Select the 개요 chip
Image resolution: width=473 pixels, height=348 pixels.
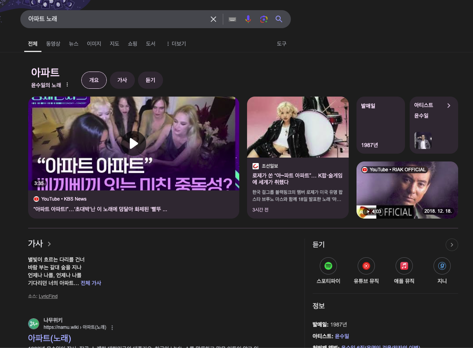click(94, 80)
